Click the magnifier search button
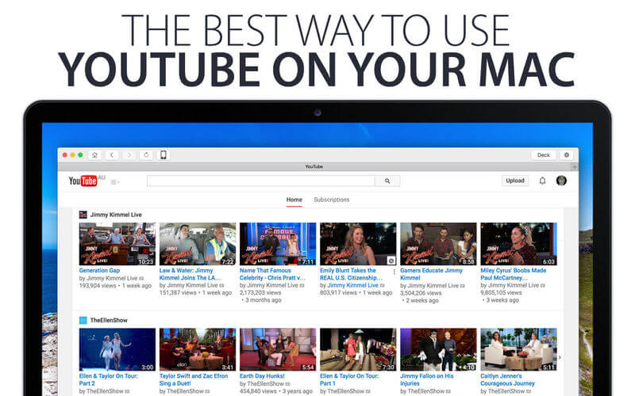 (387, 181)
